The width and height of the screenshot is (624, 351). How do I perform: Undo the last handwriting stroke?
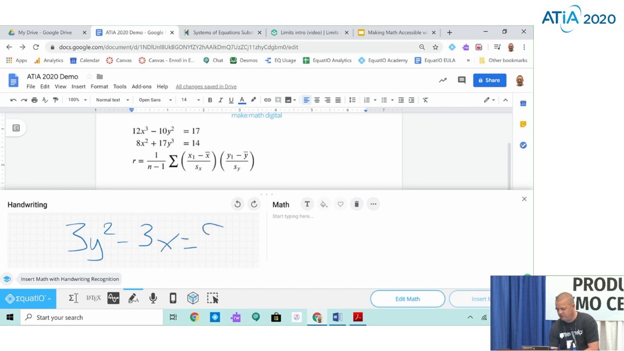pyautogui.click(x=237, y=204)
